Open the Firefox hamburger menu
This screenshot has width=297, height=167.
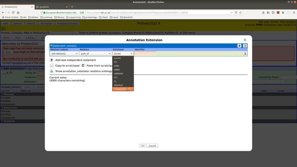point(294,13)
